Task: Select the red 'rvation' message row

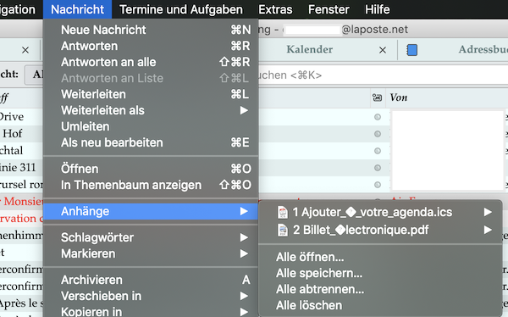Action: pyautogui.click(x=21, y=219)
